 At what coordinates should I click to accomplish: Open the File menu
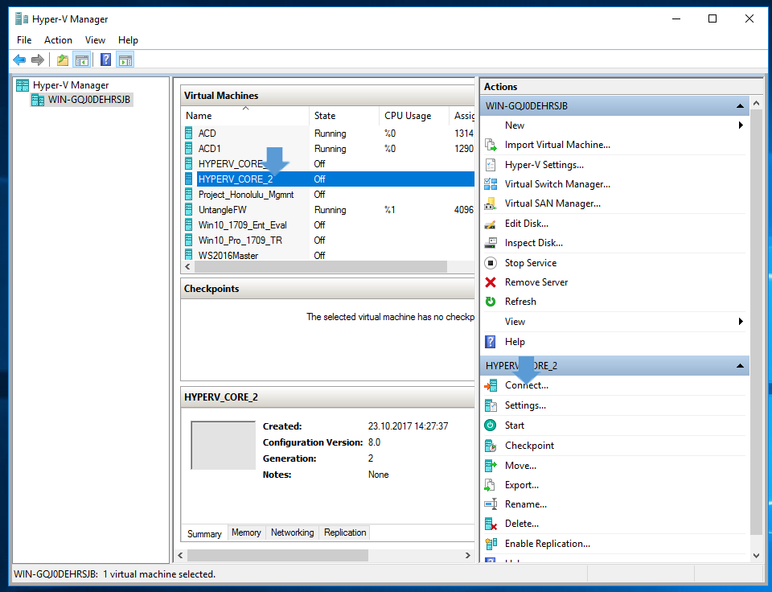point(24,40)
